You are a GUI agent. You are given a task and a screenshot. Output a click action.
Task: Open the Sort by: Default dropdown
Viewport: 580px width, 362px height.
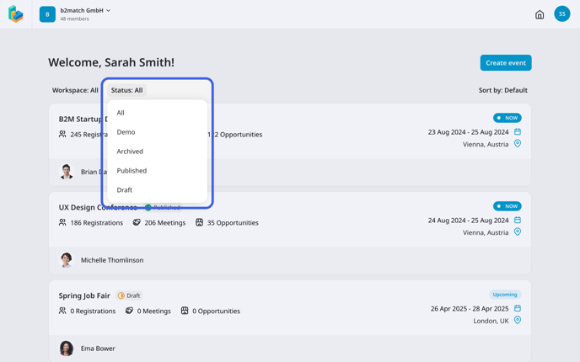(x=502, y=90)
